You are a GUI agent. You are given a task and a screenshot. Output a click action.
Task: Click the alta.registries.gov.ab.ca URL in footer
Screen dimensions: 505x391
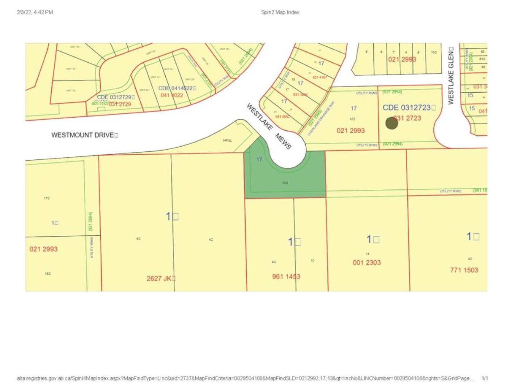point(245,378)
